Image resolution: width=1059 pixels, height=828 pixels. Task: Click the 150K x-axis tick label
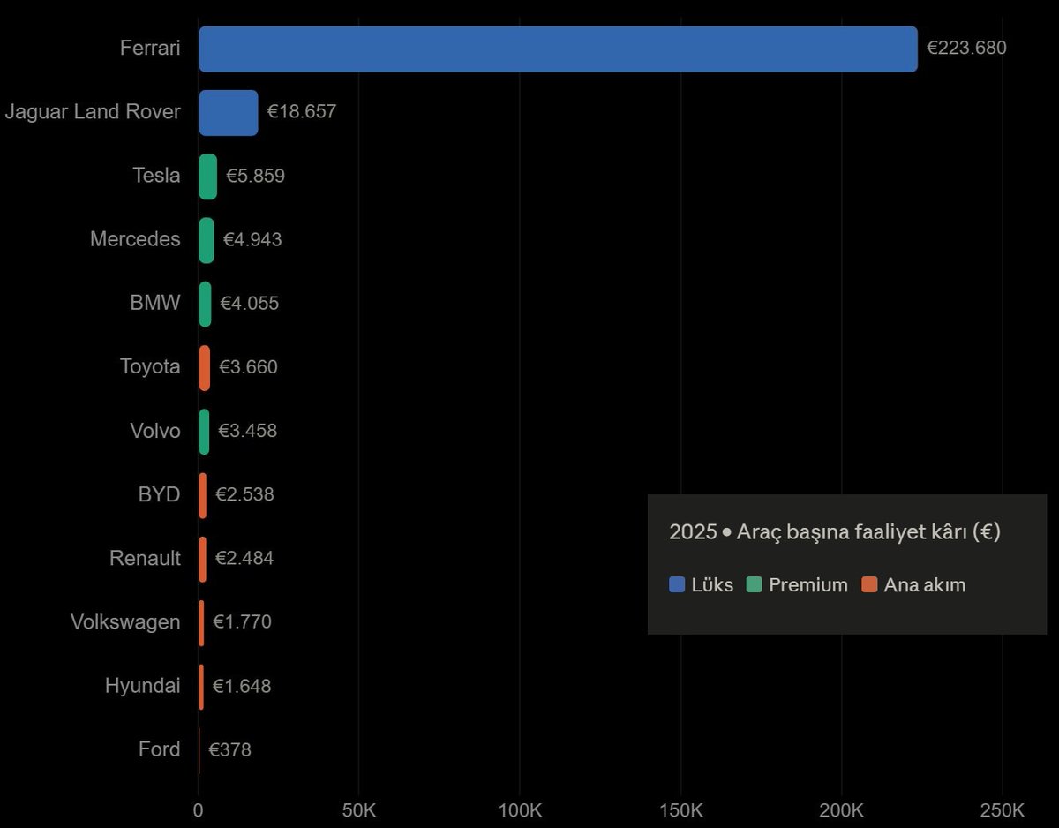click(680, 810)
